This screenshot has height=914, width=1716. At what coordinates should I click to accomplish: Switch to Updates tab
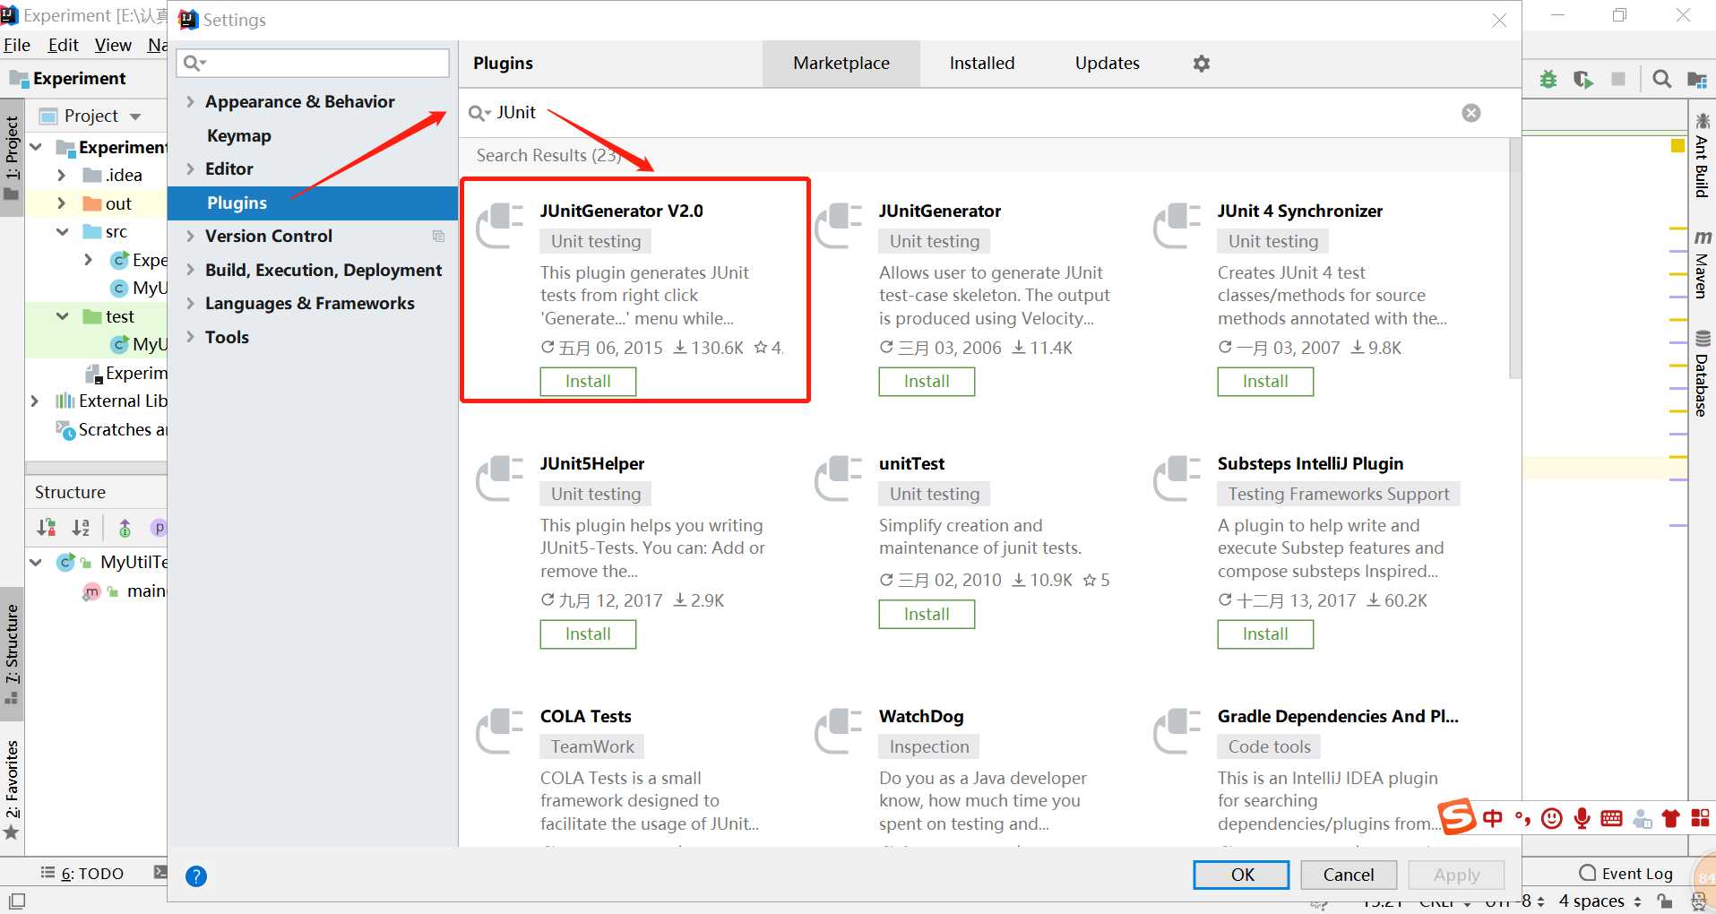pos(1108,64)
